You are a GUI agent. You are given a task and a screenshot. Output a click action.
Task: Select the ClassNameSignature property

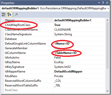(29, 34)
